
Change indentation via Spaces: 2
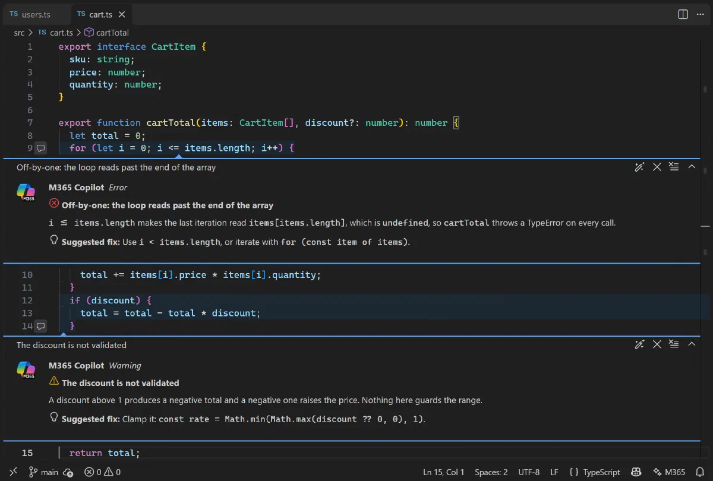[x=491, y=472]
